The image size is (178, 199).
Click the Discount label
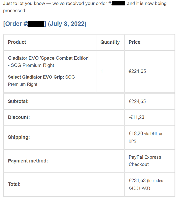[19, 117]
